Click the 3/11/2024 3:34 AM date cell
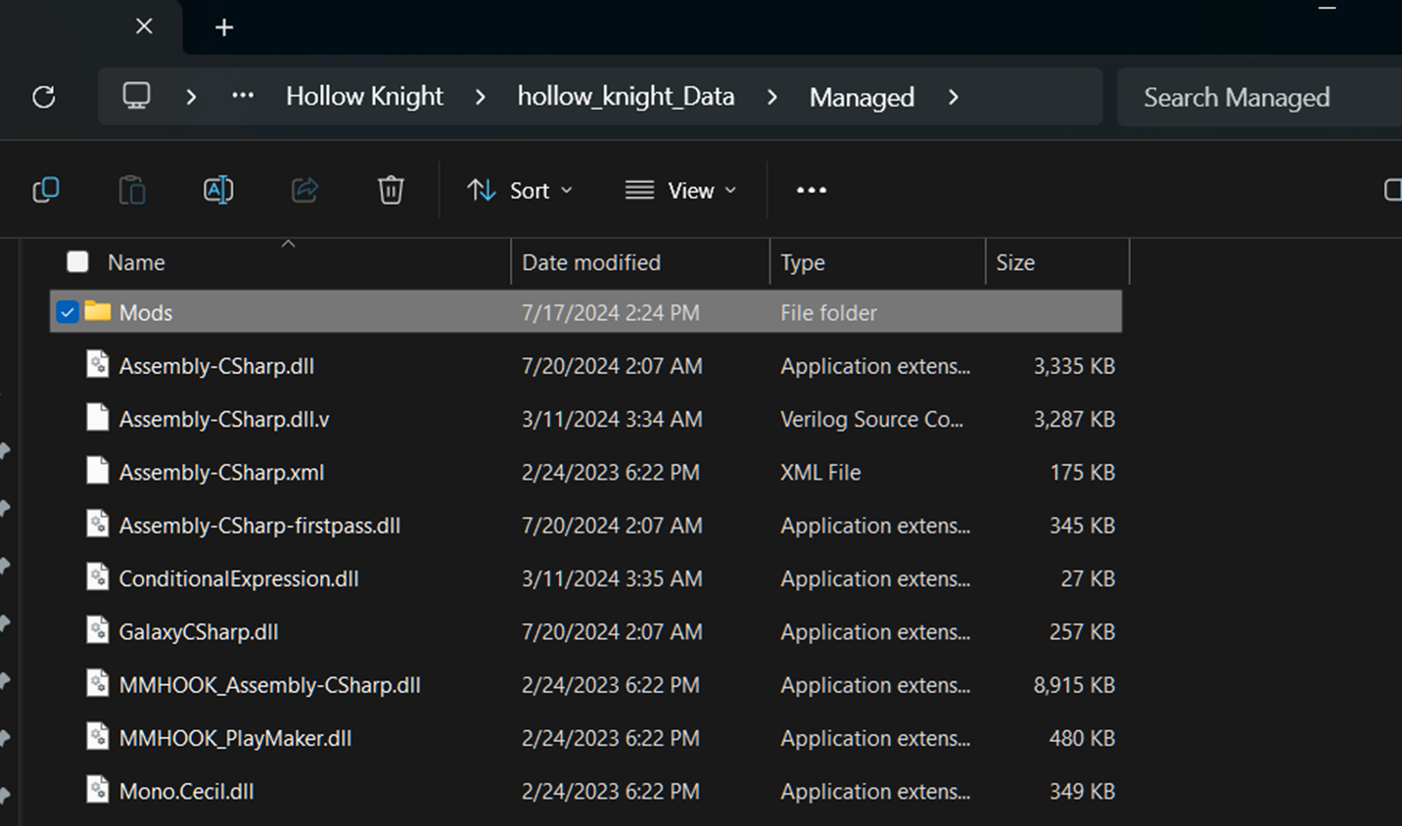 [x=612, y=419]
